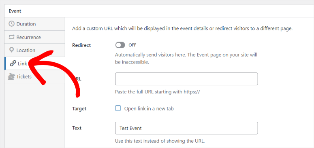
Task: Click the 'Open link in a new tab' label
Action: (x=149, y=109)
